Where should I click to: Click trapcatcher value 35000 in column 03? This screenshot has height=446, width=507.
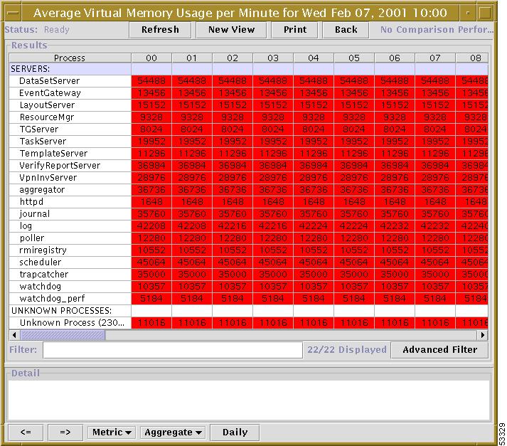pos(273,275)
